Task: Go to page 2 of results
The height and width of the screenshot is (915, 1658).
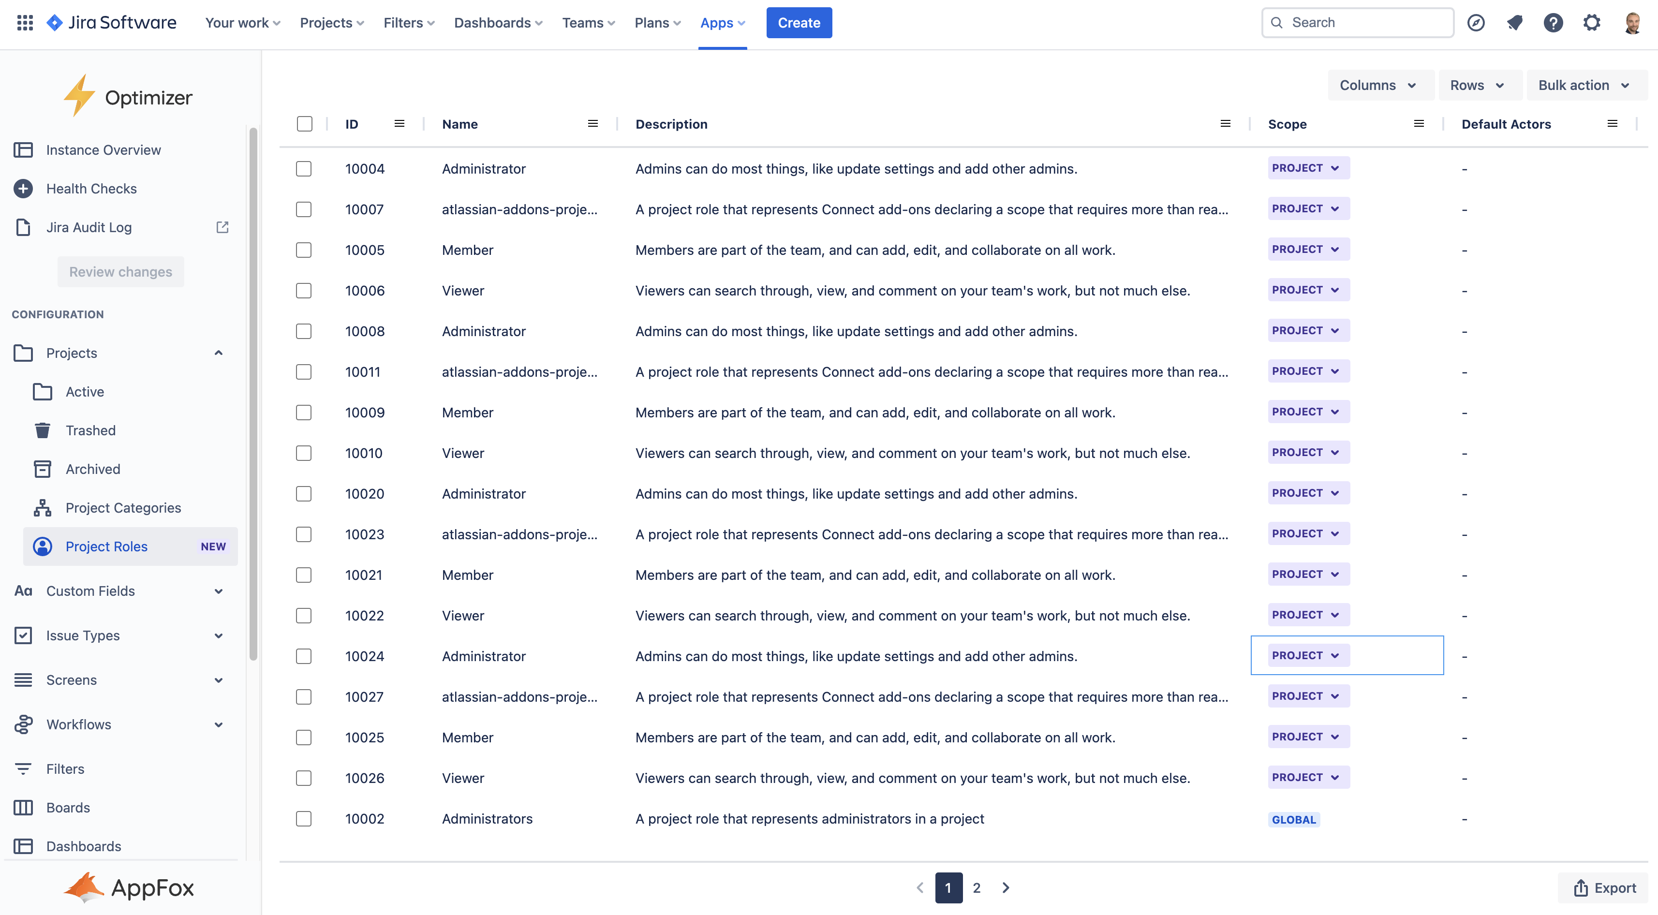Action: click(x=977, y=887)
